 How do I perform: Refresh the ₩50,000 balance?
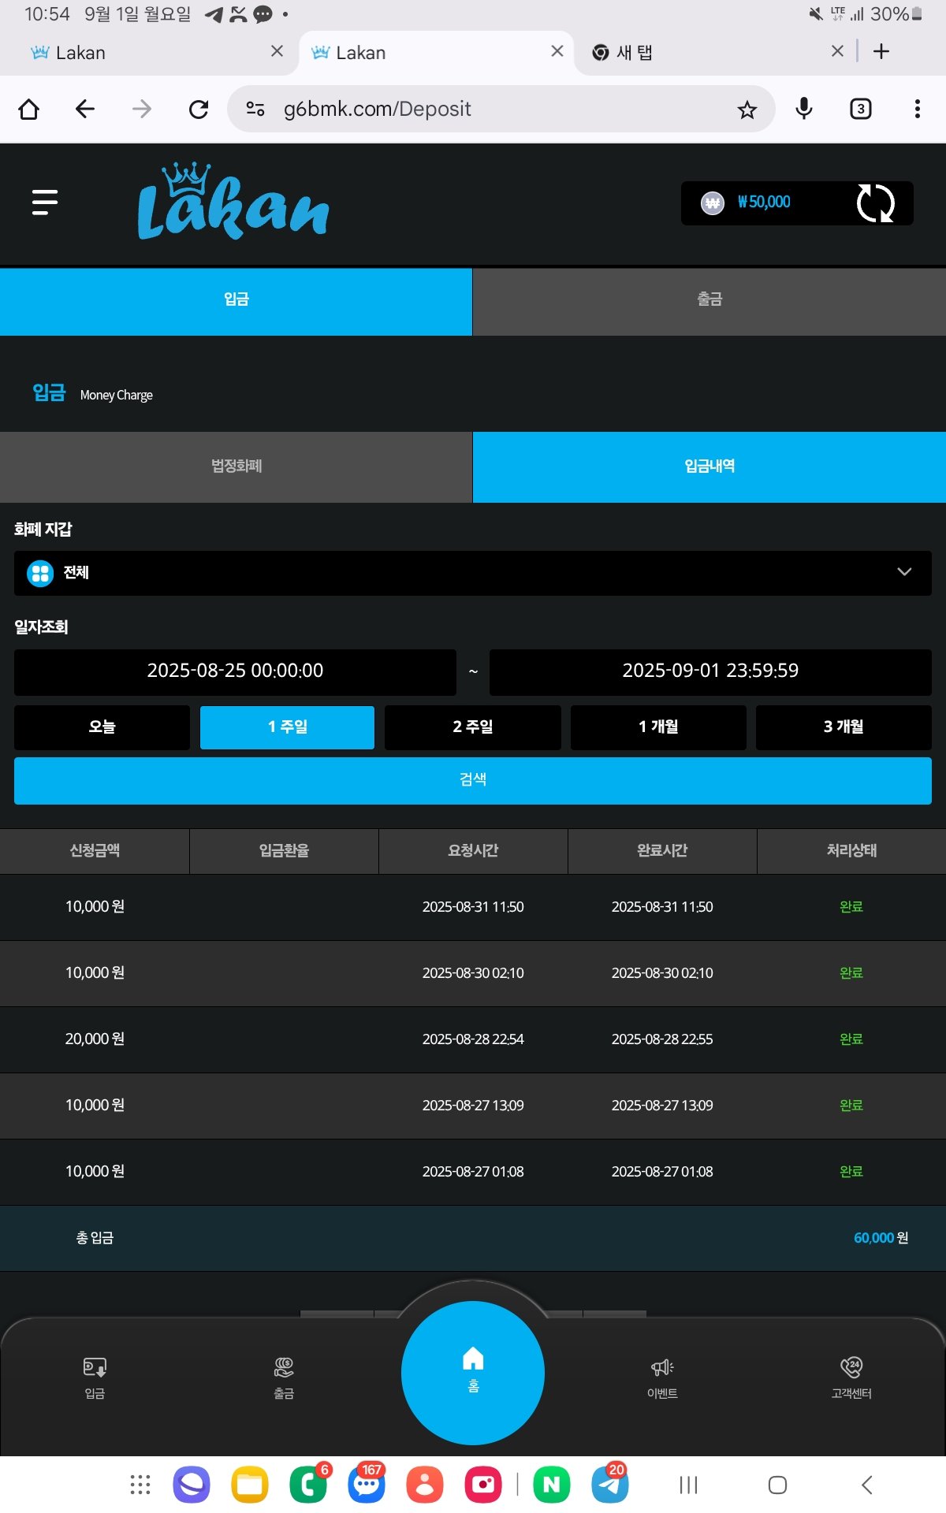875,203
